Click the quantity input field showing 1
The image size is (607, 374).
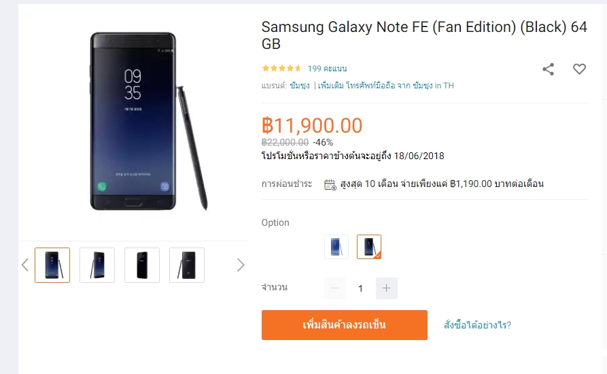point(360,288)
